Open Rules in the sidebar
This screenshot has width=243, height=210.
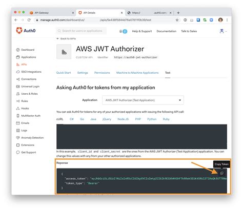pyautogui.click(x=22, y=101)
